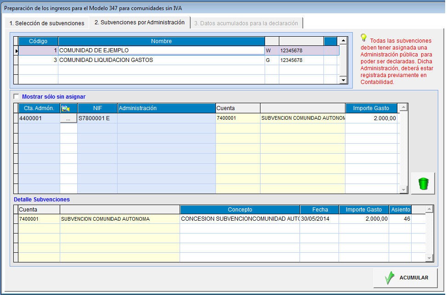Click the Nombre column header
Viewport: 447px width, 295px height.
tap(161, 41)
